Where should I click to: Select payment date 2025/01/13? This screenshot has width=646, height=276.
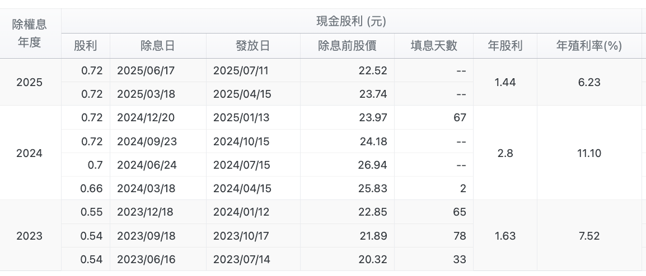pos(241,118)
